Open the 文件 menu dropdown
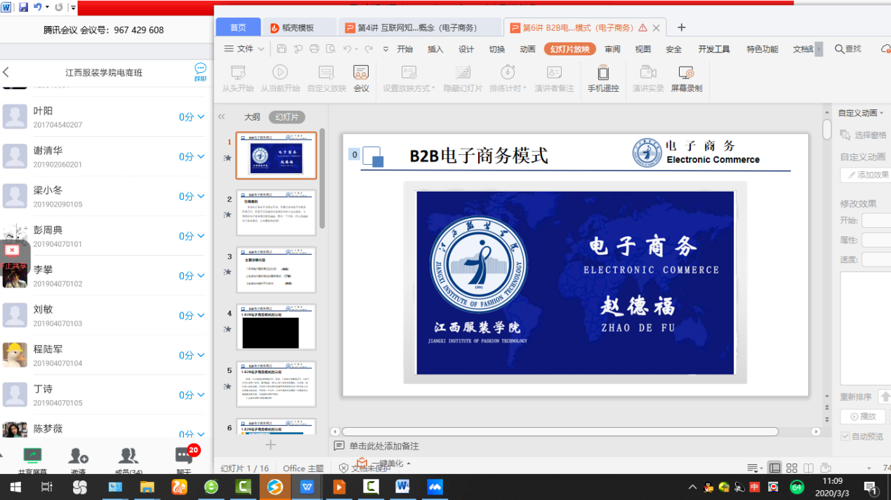 (244, 49)
